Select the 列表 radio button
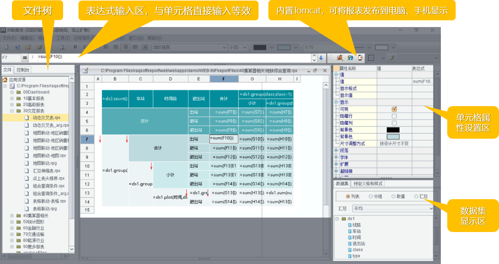This screenshot has width=499, height=264. [348, 197]
